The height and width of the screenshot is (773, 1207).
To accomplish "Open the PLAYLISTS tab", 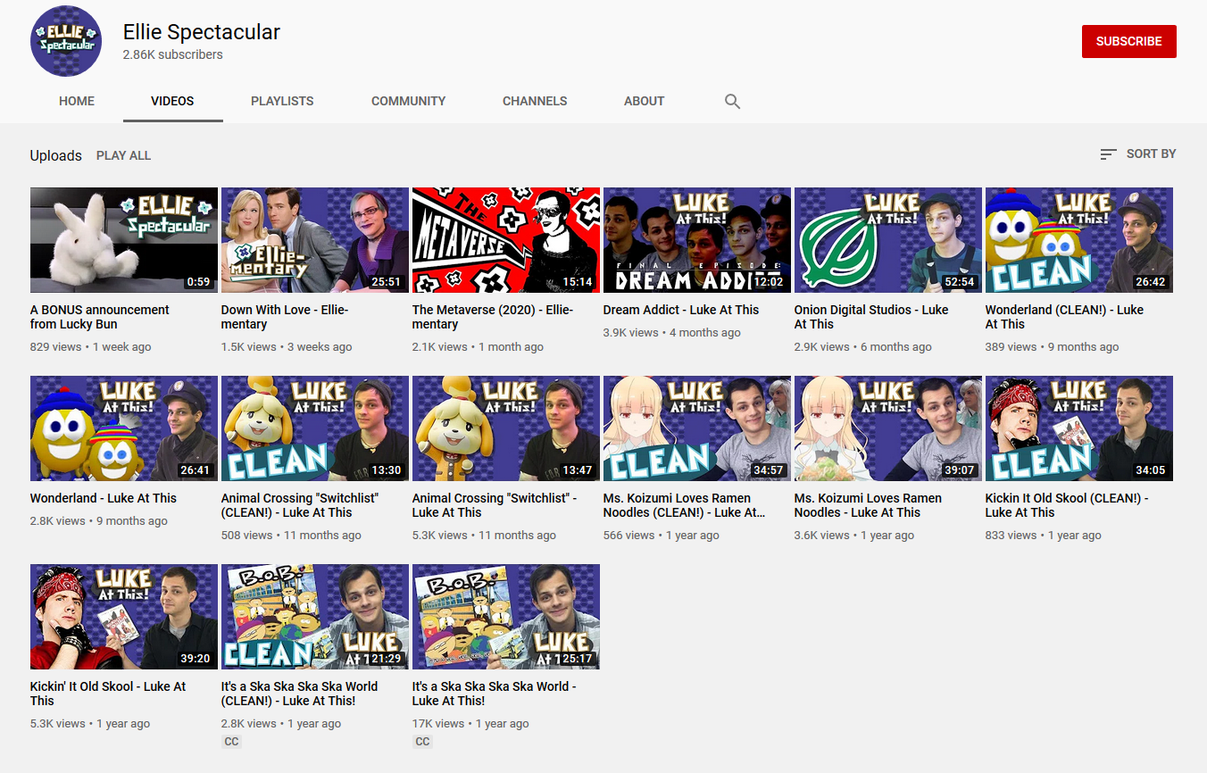I will click(282, 101).
